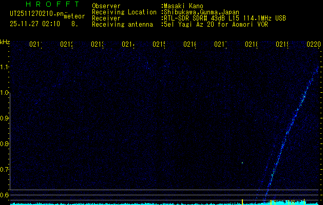
Task: Click the Receiving Location label
Action: 124,12
